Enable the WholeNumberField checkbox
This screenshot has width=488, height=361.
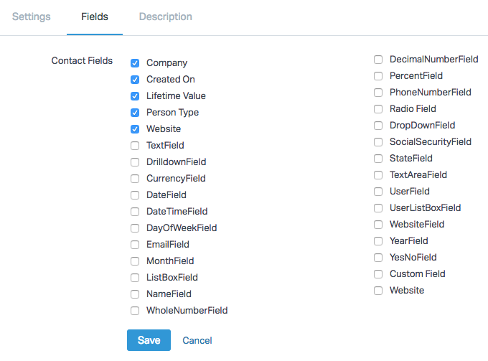pos(135,311)
